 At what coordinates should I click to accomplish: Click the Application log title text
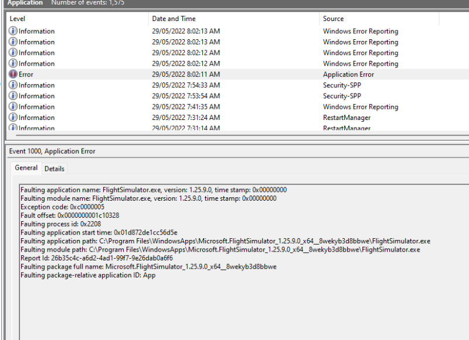(25, 3)
